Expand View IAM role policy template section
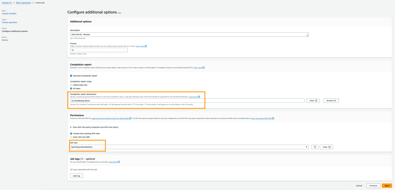Viewport: 395px width, 190px height. 94,127
